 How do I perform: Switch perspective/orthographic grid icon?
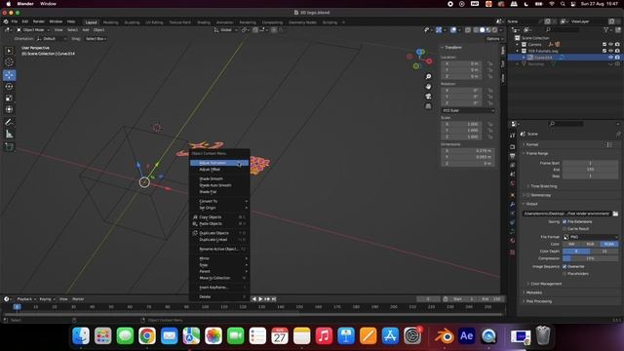coord(428,106)
